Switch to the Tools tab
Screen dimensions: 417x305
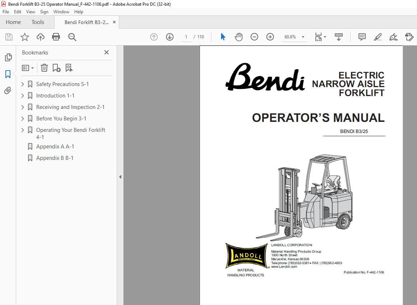pos(38,22)
